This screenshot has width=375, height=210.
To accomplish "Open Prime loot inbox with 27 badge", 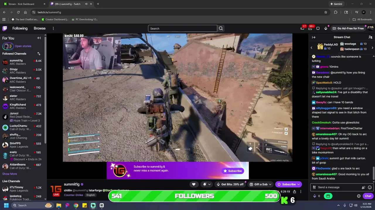I will pyautogui.click(x=302, y=28).
